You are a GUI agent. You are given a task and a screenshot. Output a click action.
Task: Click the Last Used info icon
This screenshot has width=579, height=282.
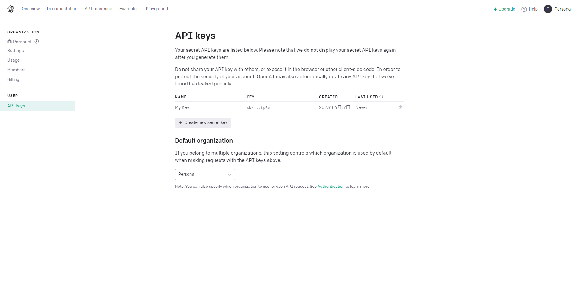pyautogui.click(x=381, y=97)
